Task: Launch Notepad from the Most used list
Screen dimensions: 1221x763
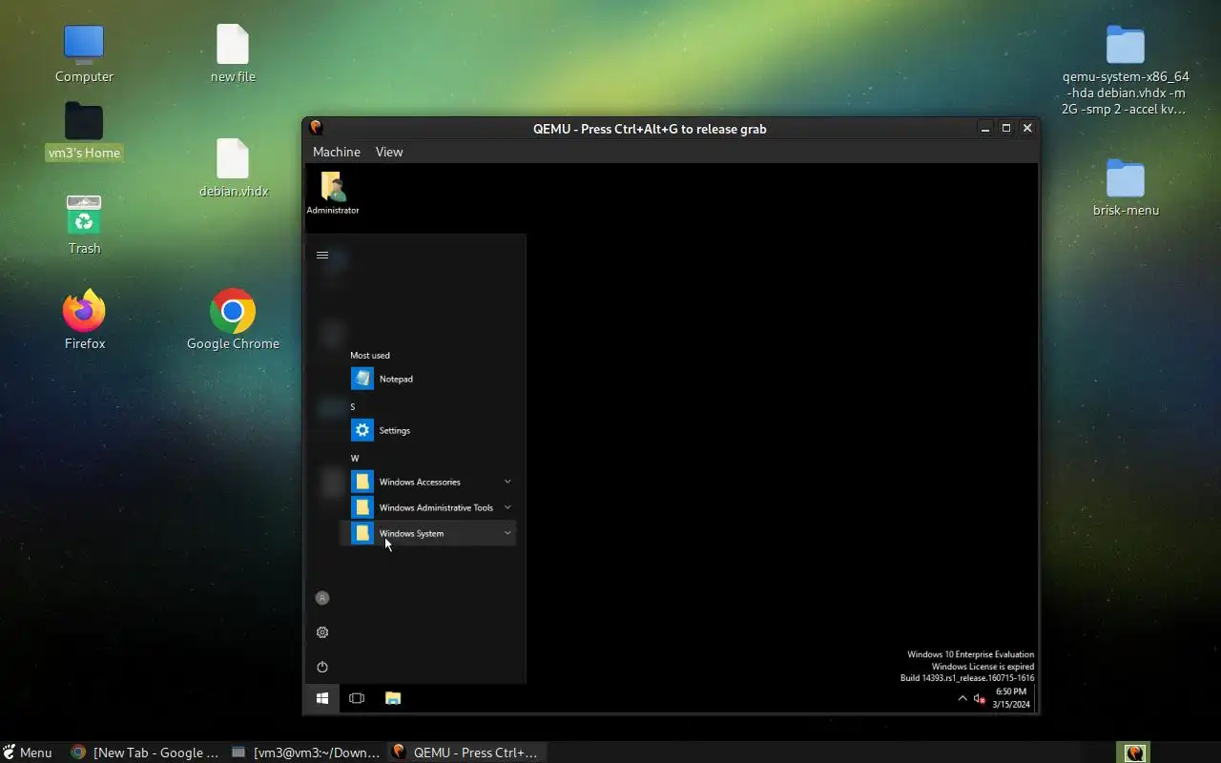Action: pyautogui.click(x=427, y=379)
